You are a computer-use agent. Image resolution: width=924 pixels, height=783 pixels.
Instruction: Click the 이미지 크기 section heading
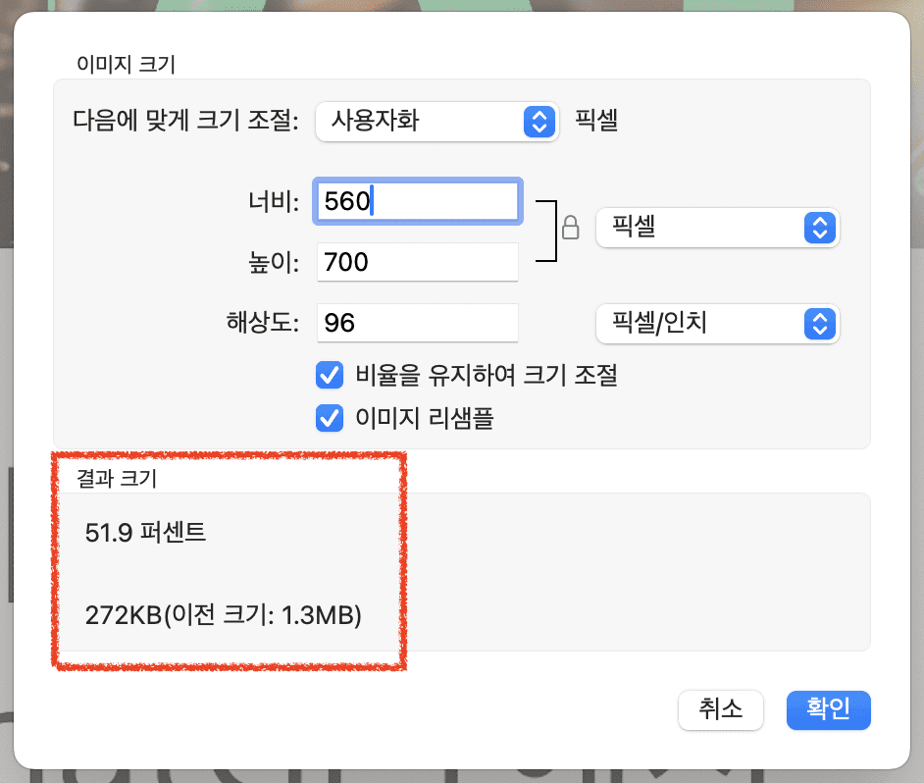[126, 65]
